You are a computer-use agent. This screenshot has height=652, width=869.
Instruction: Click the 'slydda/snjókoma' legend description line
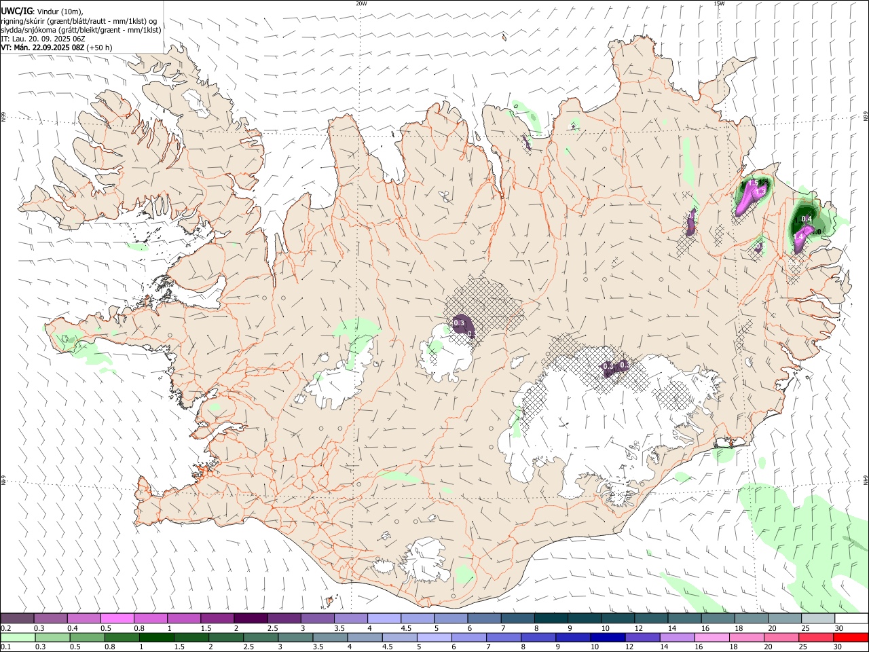(81, 30)
